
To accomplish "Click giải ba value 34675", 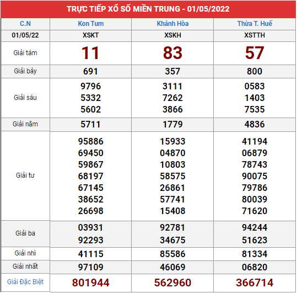I will [172, 240].
